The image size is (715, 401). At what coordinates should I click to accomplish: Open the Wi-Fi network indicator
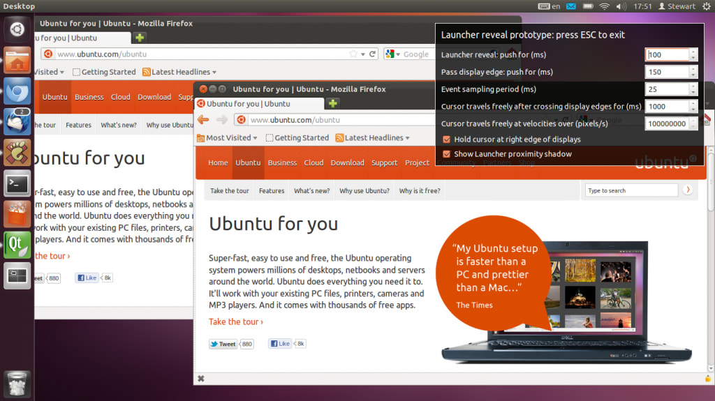(604, 6)
